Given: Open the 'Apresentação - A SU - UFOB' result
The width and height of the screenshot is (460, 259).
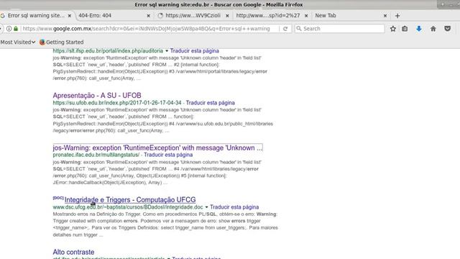Looking at the screenshot, I should (x=97, y=96).
